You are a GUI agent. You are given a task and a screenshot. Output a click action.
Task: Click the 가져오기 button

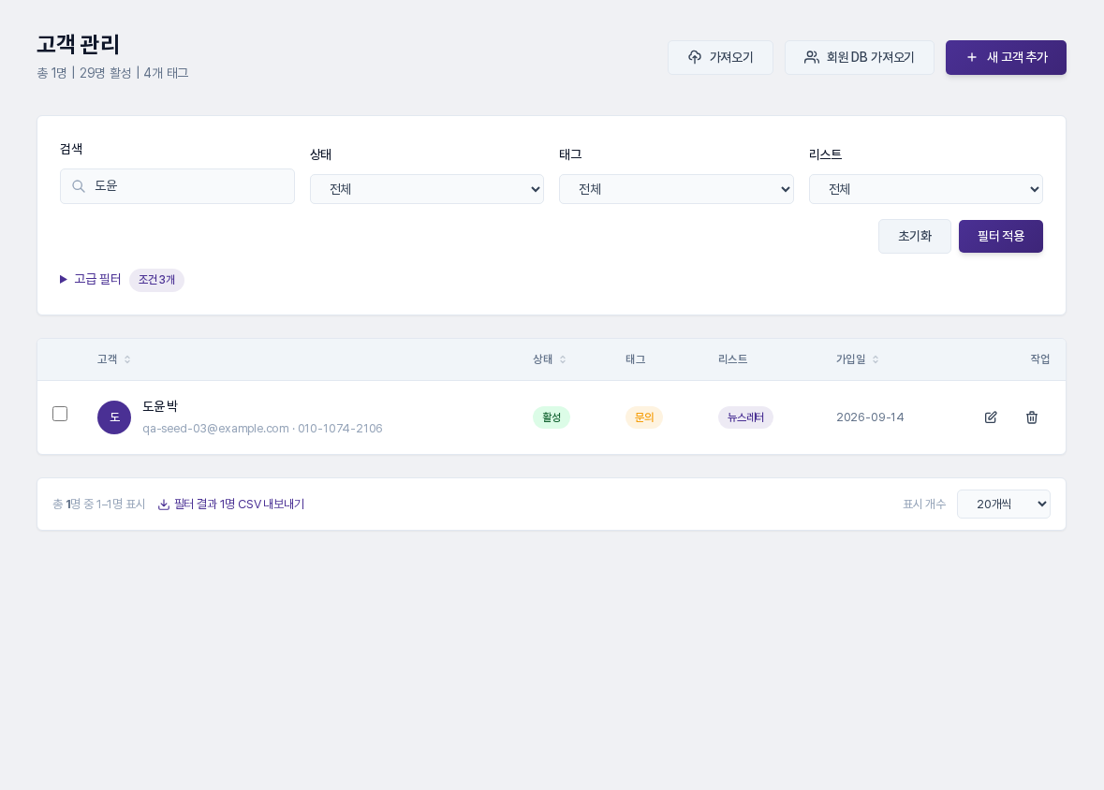tap(720, 58)
